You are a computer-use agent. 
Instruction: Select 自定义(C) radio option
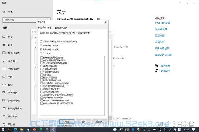coord(46,53)
